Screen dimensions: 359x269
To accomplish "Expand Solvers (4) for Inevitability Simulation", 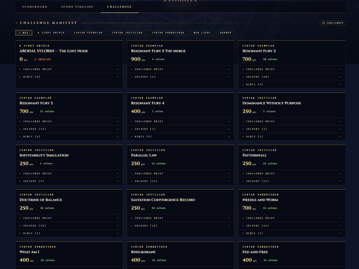I will click(69, 181).
